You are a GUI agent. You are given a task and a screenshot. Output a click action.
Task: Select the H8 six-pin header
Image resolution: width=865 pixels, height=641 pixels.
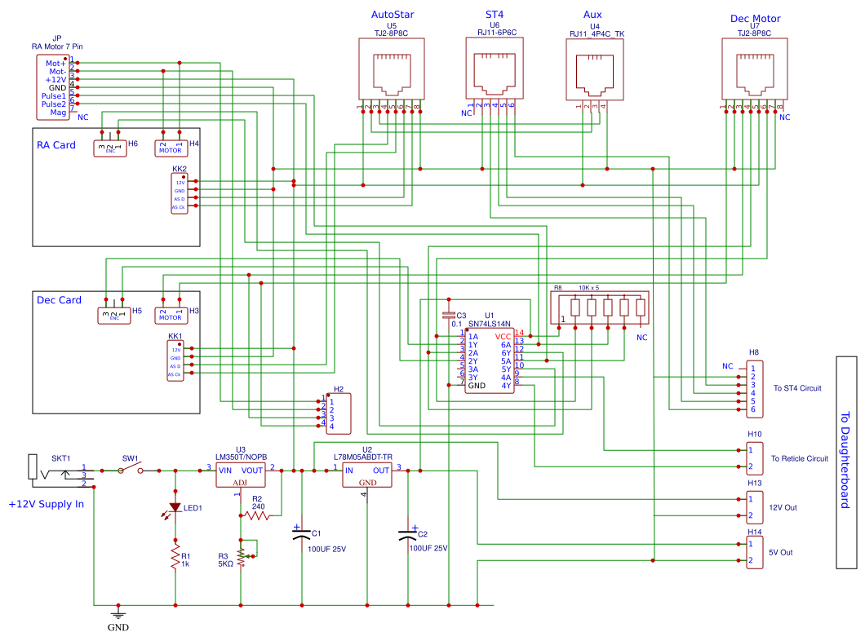[755, 389]
